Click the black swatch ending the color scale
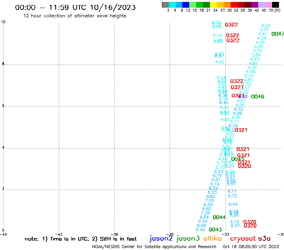 (275, 5)
